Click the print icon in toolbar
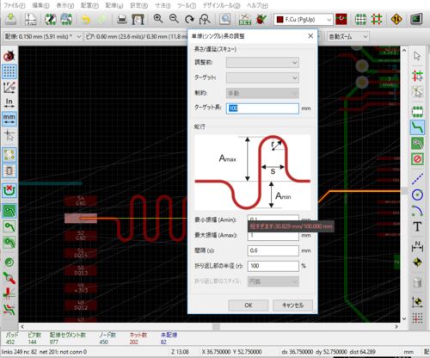 coord(122,19)
